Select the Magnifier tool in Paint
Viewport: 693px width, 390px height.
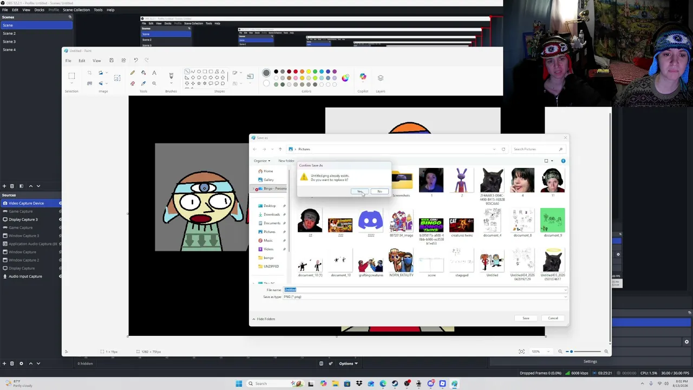point(154,83)
